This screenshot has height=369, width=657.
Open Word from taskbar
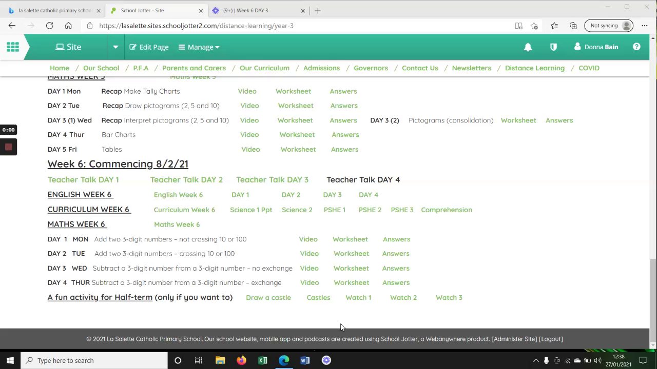click(305, 360)
